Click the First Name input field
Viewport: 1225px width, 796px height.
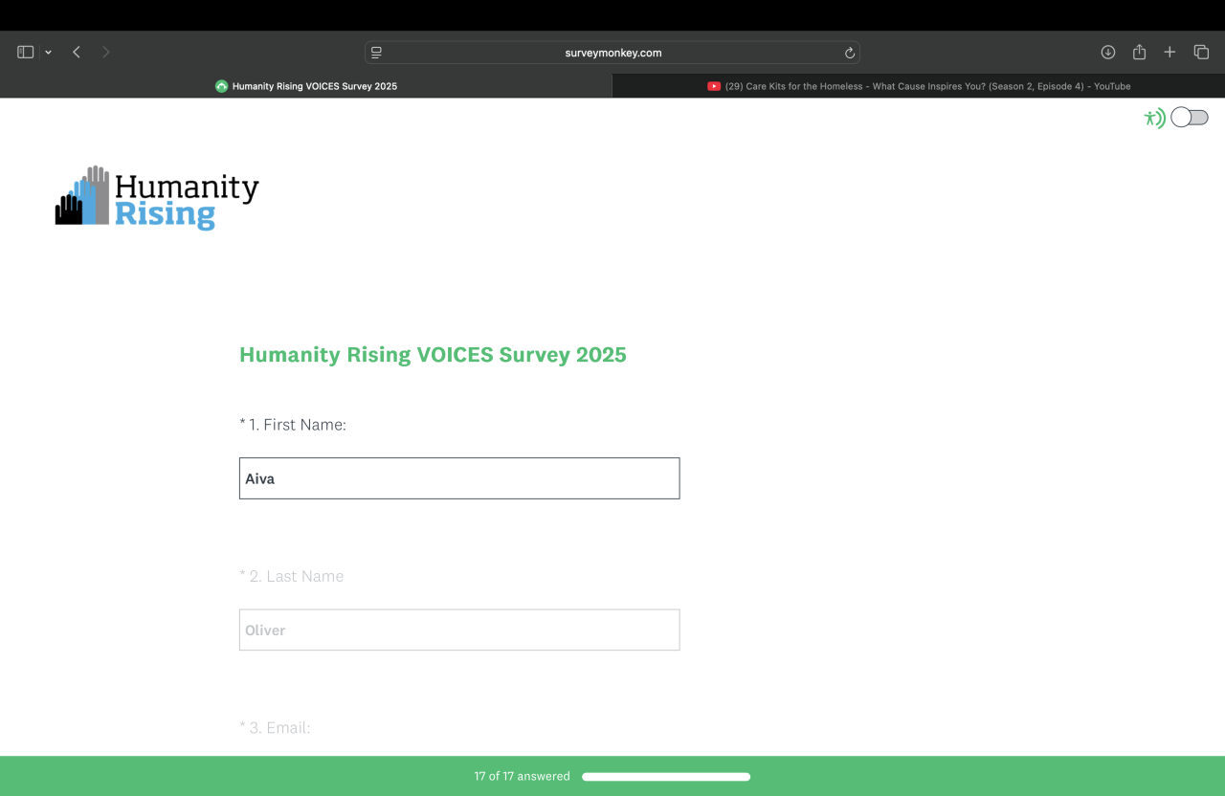point(459,478)
